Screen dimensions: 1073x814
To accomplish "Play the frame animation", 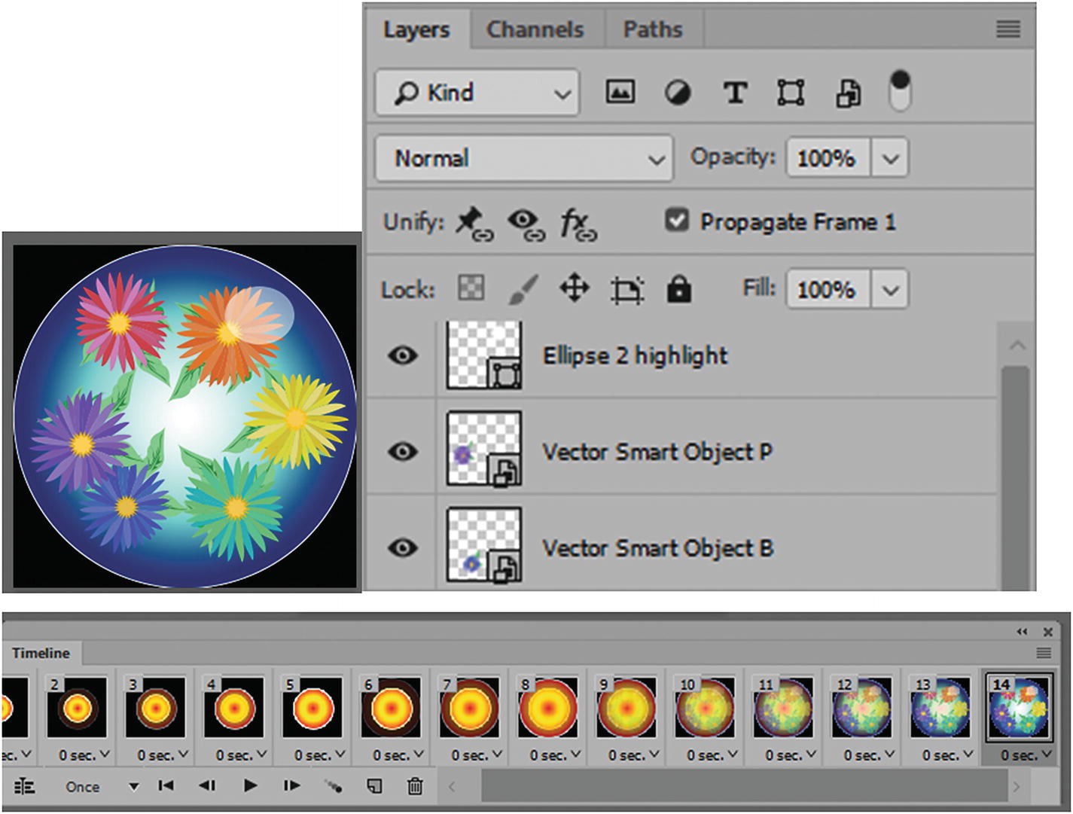I will 250,785.
